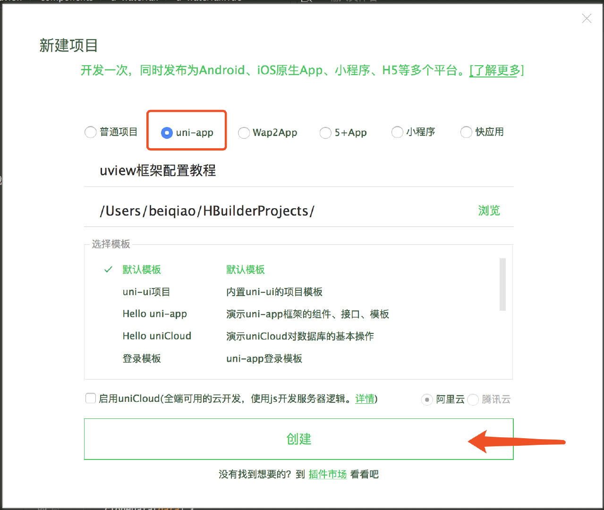Click the template list scrollbar

pos(502,283)
